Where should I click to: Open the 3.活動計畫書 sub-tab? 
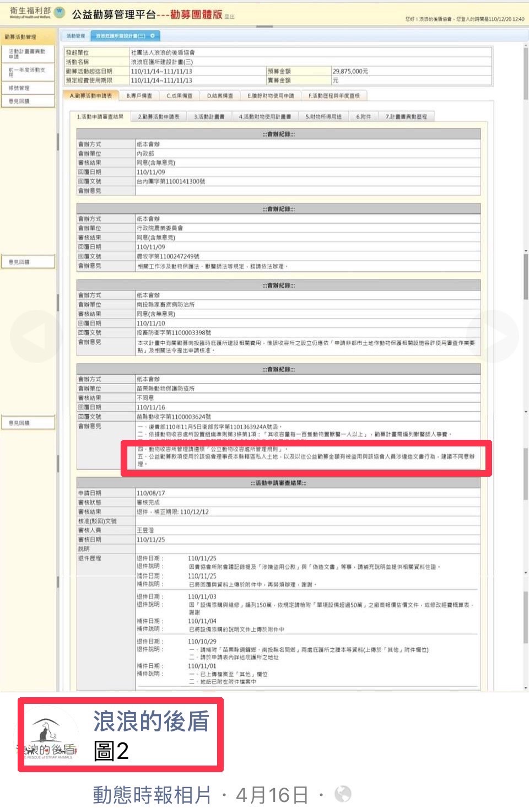tap(209, 117)
